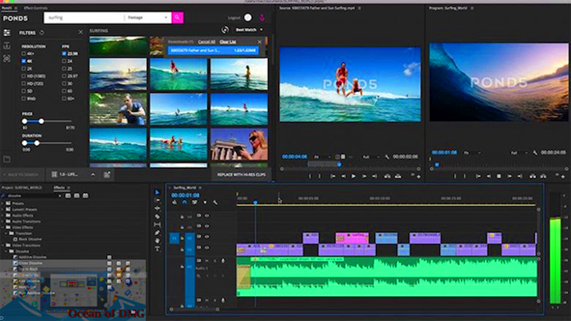
Task: Open the Program monitor settings wrench
Action: pyautogui.click(x=535, y=153)
